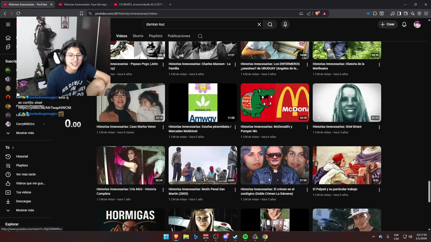Open options for El Palpati video

coord(379,190)
